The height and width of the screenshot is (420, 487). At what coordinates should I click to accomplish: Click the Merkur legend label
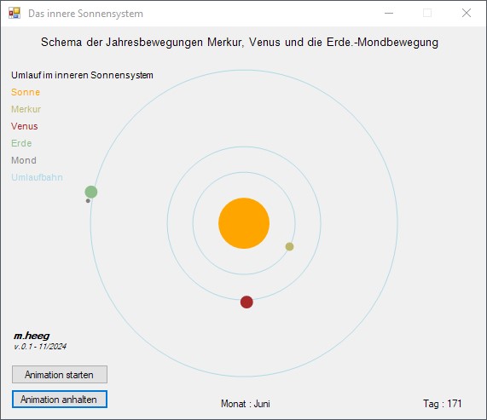point(26,109)
